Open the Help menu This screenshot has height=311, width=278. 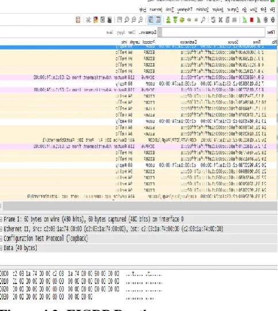[x=143, y=10]
